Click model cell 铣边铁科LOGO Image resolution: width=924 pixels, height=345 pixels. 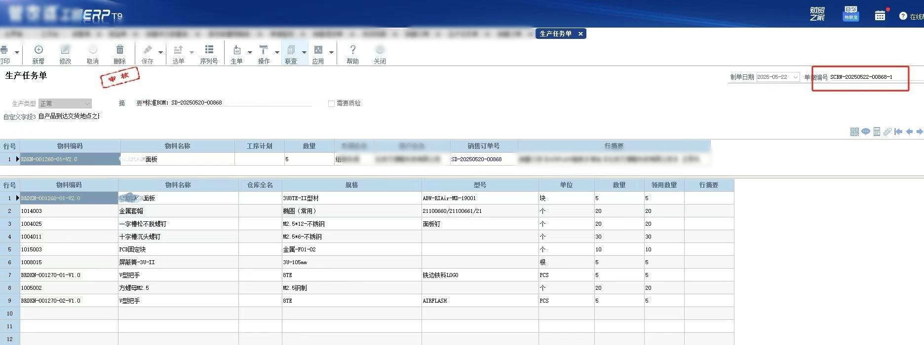(x=480, y=275)
